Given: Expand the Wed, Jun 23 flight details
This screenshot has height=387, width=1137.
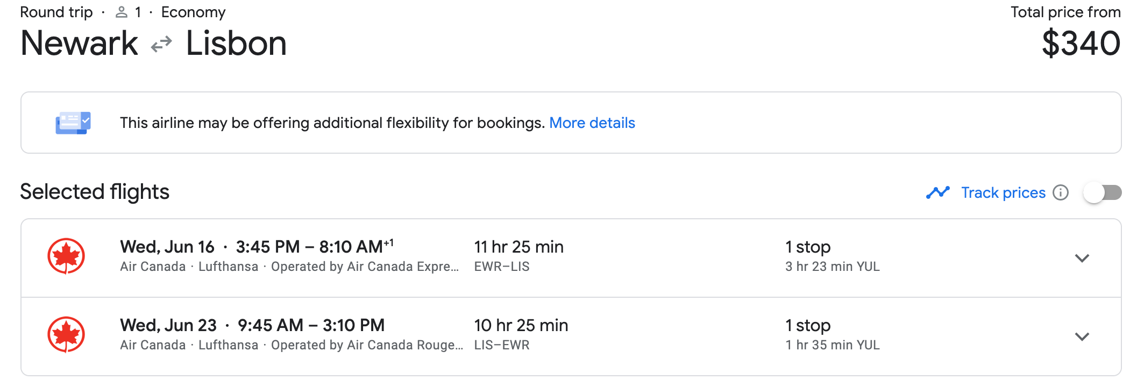Looking at the screenshot, I should click(x=1082, y=336).
